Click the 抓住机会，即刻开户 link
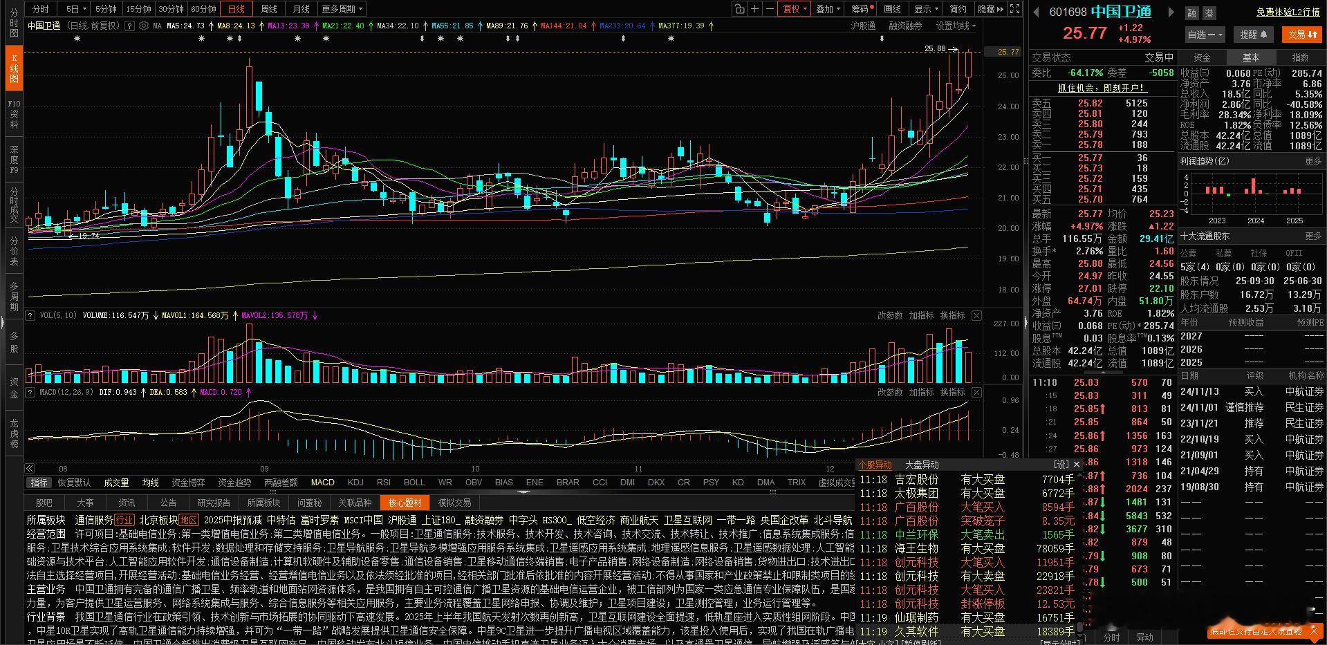The image size is (1327, 645). coord(1102,88)
